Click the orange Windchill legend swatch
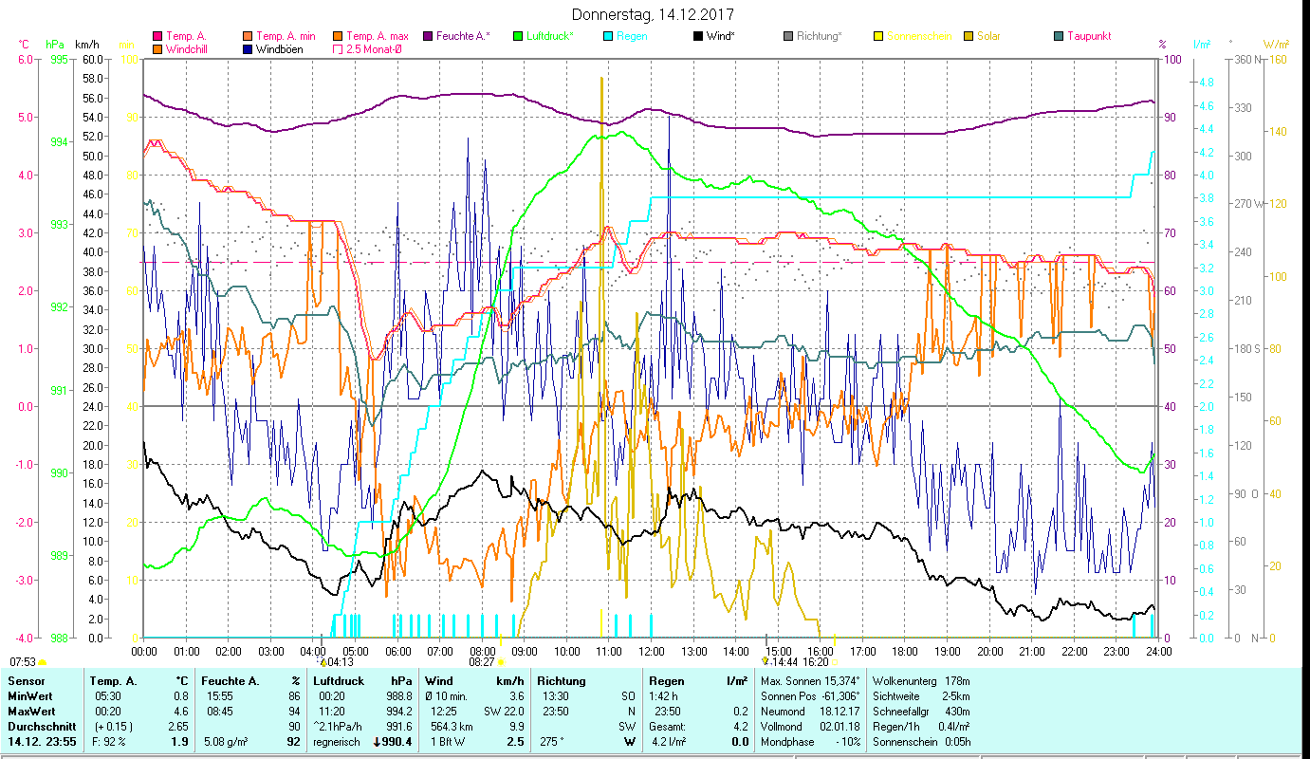The height and width of the screenshot is (759, 1310). point(157,48)
